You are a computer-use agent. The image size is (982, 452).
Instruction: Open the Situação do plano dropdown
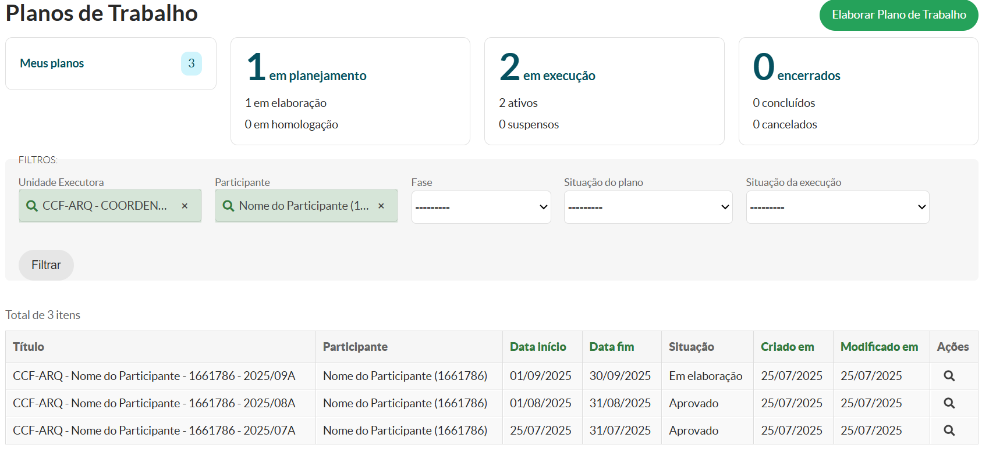648,207
